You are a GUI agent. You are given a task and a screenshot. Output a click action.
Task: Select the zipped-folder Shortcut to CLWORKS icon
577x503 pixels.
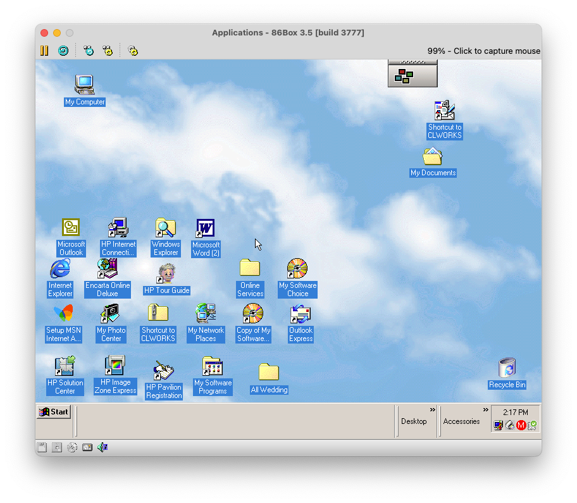tap(158, 323)
